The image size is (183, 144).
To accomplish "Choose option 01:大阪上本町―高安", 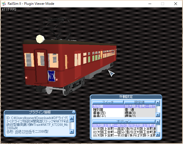I will click(x=124, y=129).
